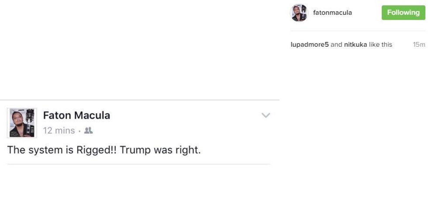Click the friends audience icon beside 12 mins
The width and height of the screenshot is (428, 197).
[x=88, y=130]
